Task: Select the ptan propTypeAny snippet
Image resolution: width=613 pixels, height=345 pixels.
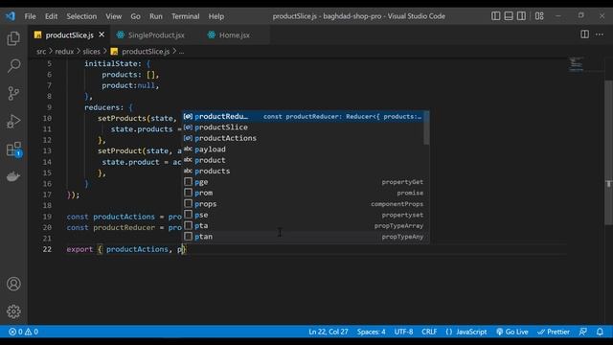Action: (x=303, y=237)
